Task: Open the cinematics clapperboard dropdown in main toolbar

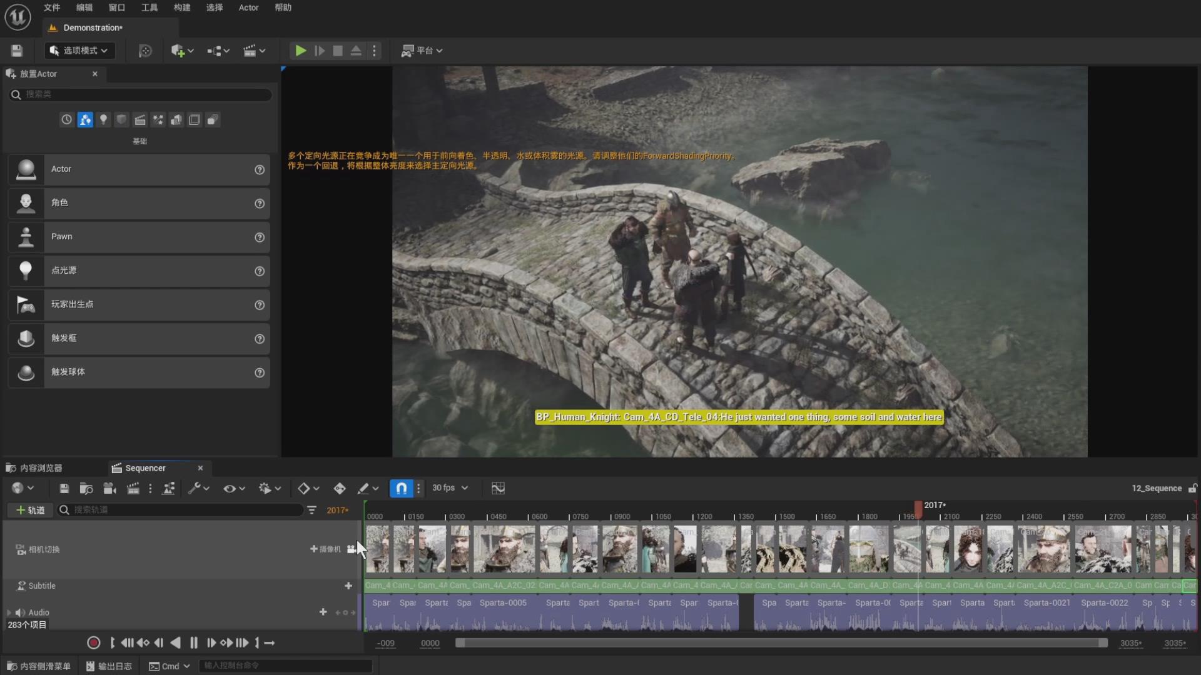Action: click(x=254, y=51)
